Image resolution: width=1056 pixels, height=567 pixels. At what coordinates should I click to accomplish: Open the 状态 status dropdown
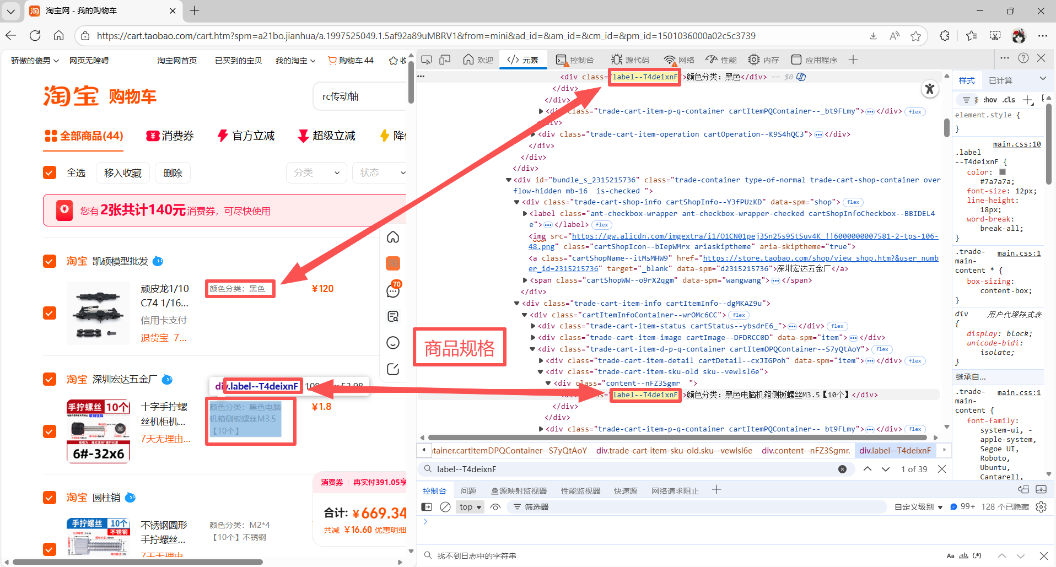(x=380, y=172)
